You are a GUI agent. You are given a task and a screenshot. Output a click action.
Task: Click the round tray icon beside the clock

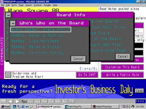tap(133, 107)
